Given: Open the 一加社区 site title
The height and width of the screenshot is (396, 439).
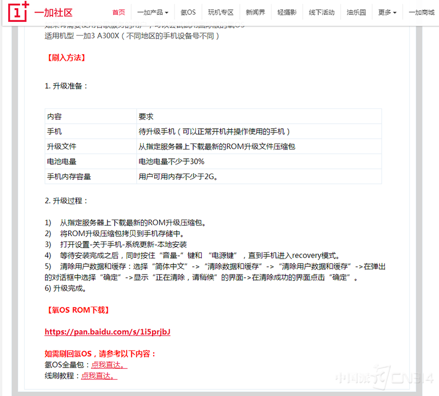Looking at the screenshot, I should click(53, 13).
